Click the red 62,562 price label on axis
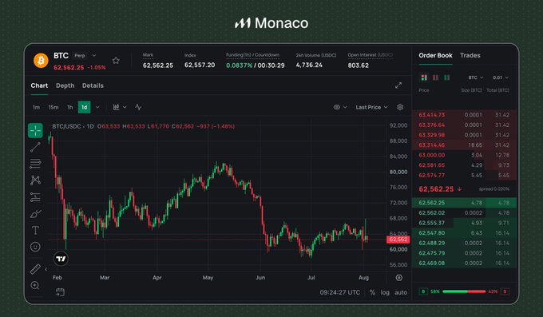The height and width of the screenshot is (317, 543). pyautogui.click(x=398, y=240)
